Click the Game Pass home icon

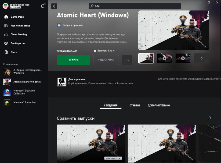pos(6,17)
